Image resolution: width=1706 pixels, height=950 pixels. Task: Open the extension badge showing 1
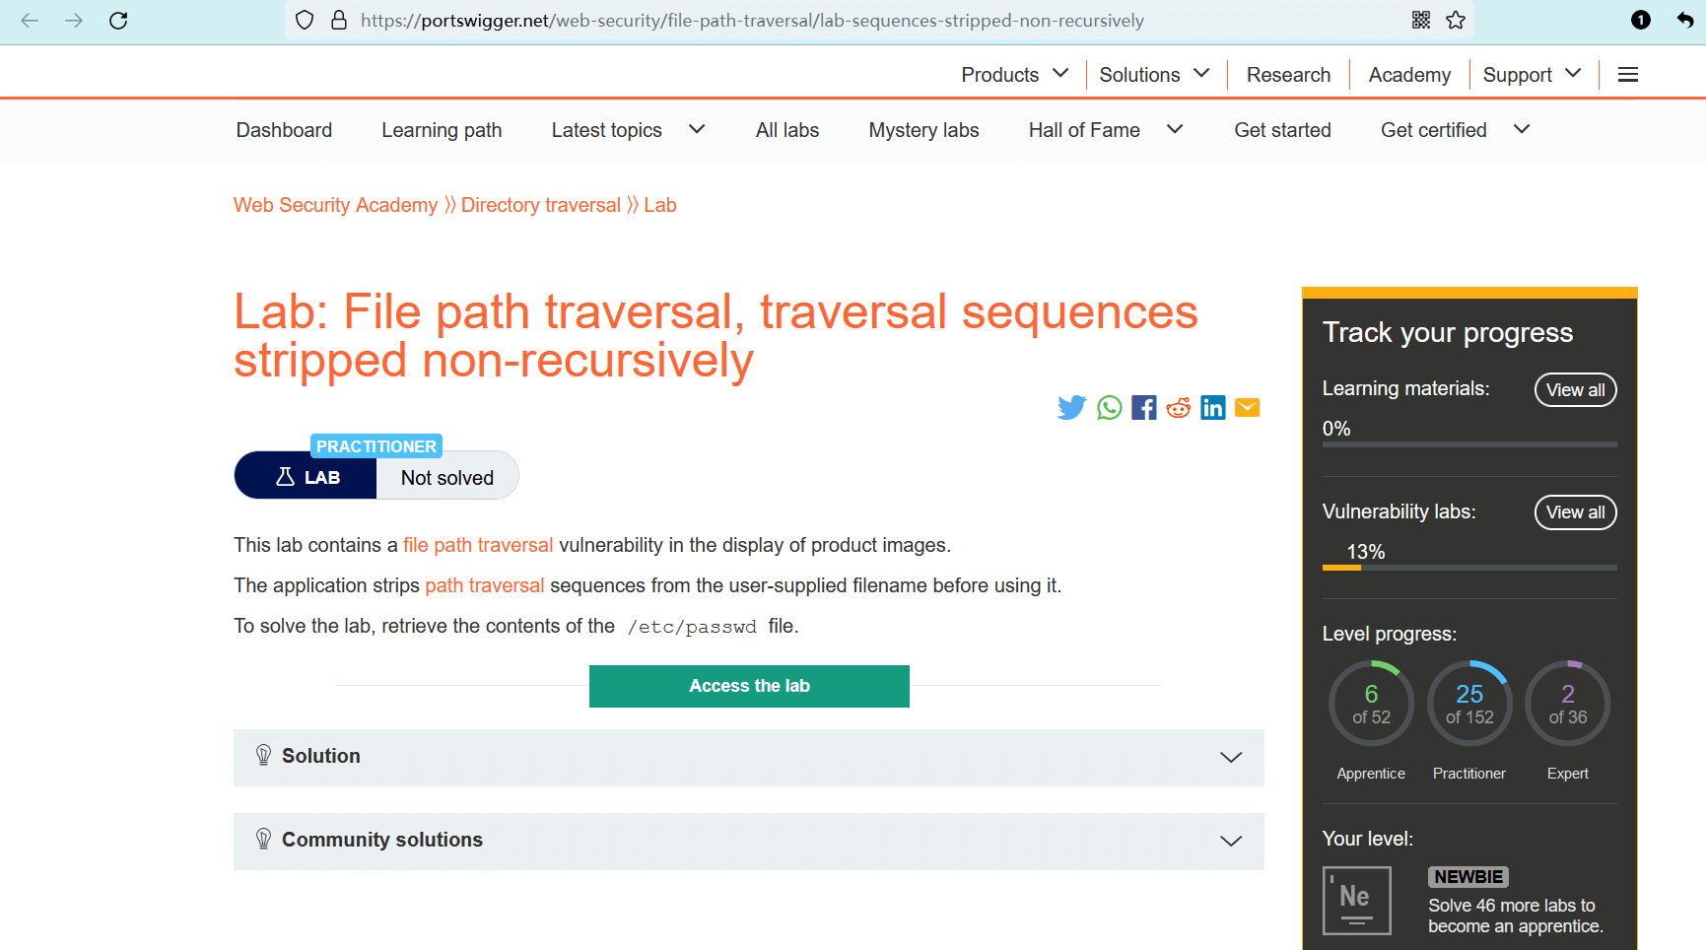tap(1641, 21)
